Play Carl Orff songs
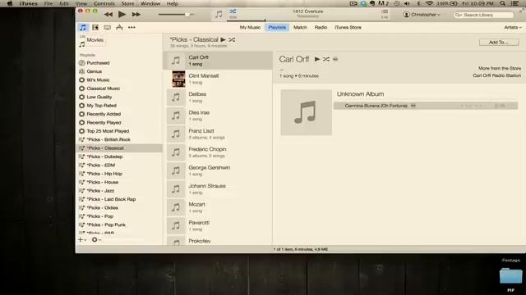The height and width of the screenshot is (295, 526). (317, 59)
